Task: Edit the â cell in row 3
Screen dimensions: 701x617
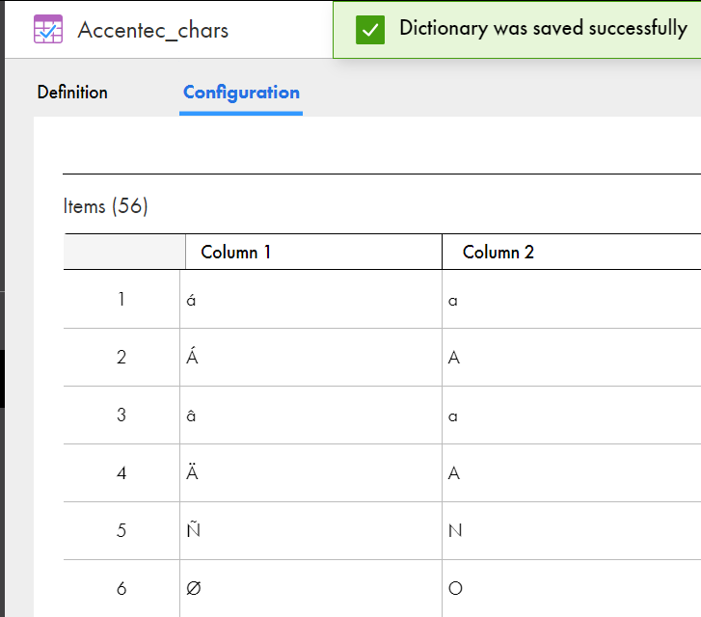Action: pos(310,415)
